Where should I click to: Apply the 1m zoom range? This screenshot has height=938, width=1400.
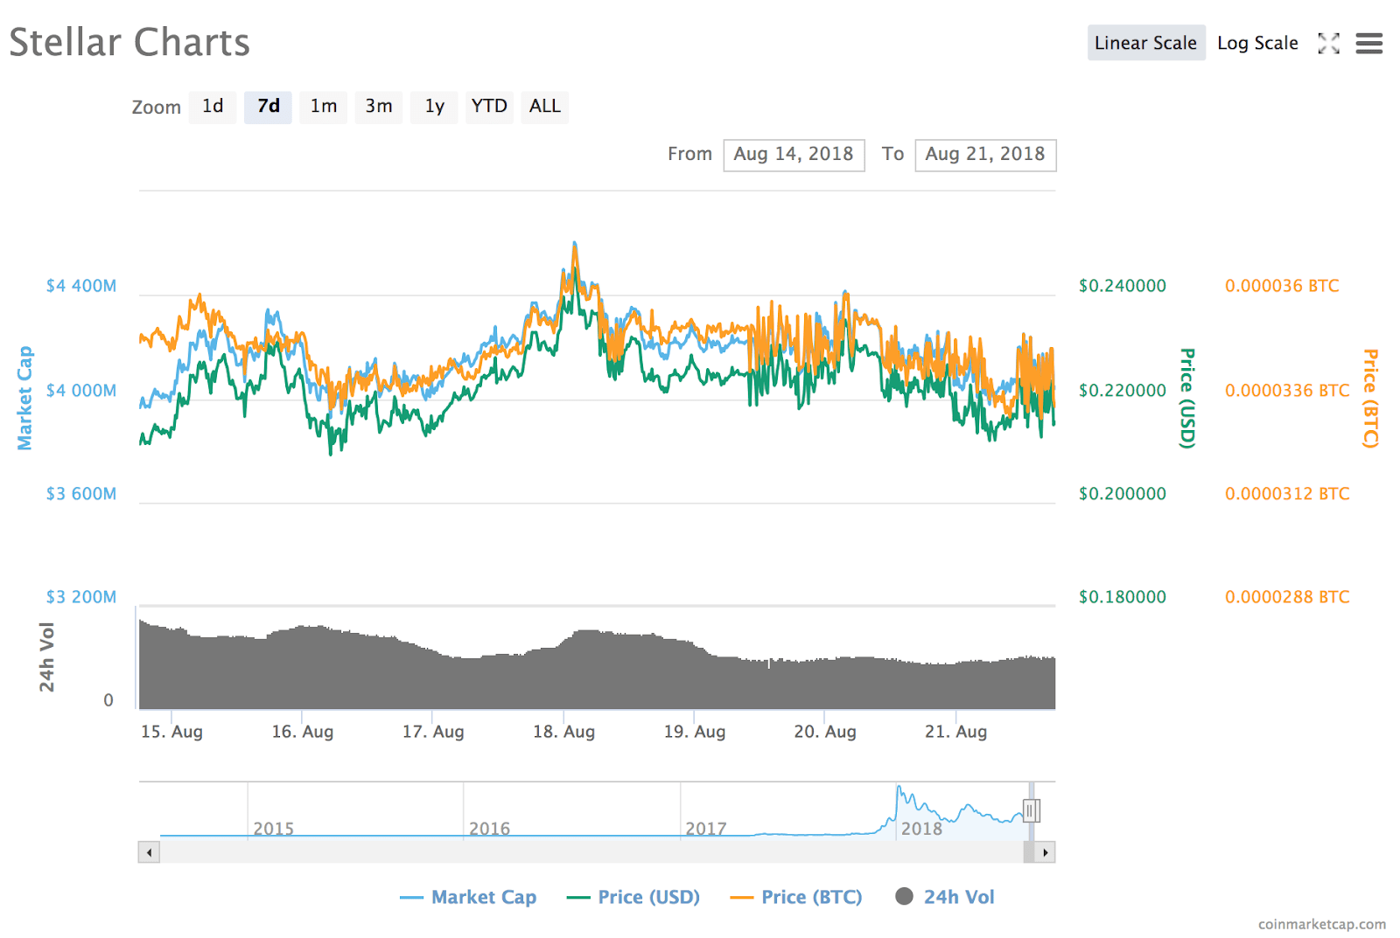pos(323,107)
